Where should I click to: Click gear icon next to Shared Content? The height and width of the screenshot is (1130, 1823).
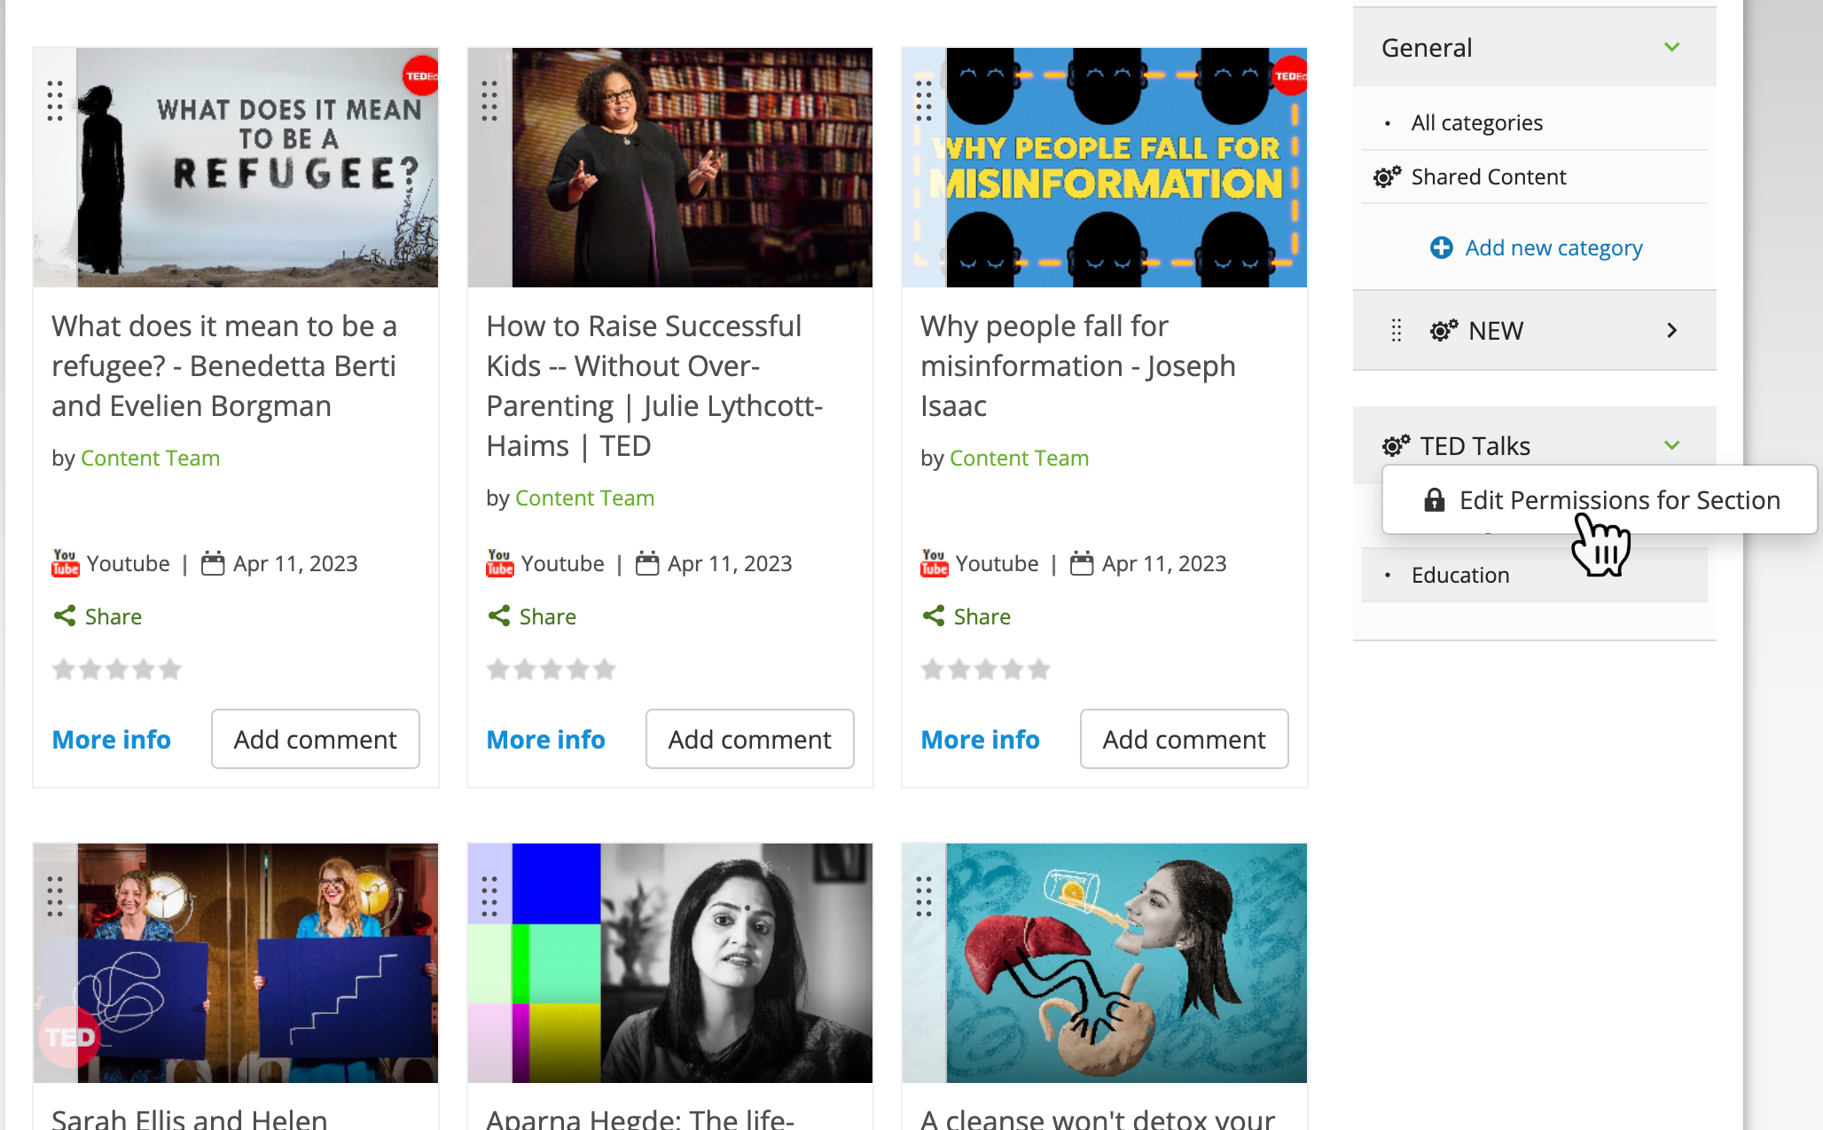[1388, 177]
